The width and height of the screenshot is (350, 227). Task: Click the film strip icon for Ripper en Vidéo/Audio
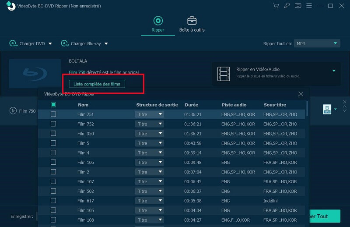224,74
